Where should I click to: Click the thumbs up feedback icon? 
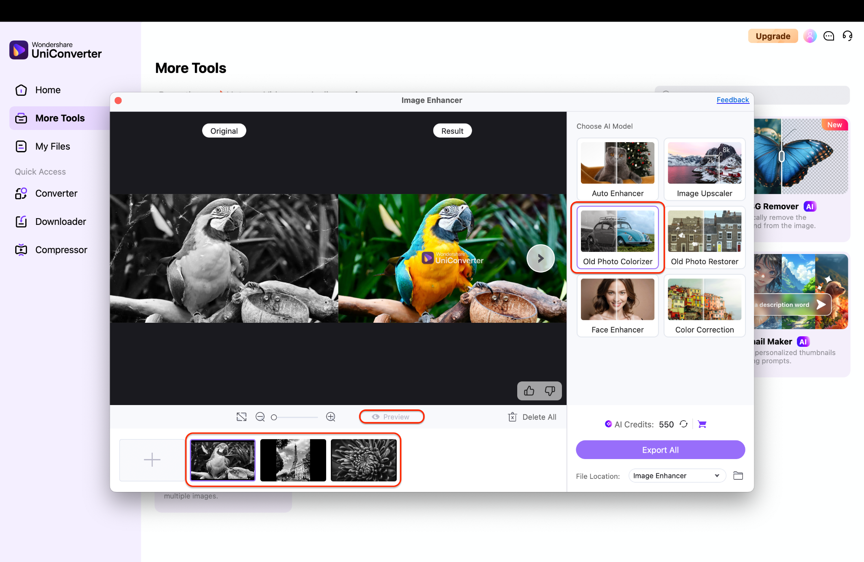click(529, 391)
